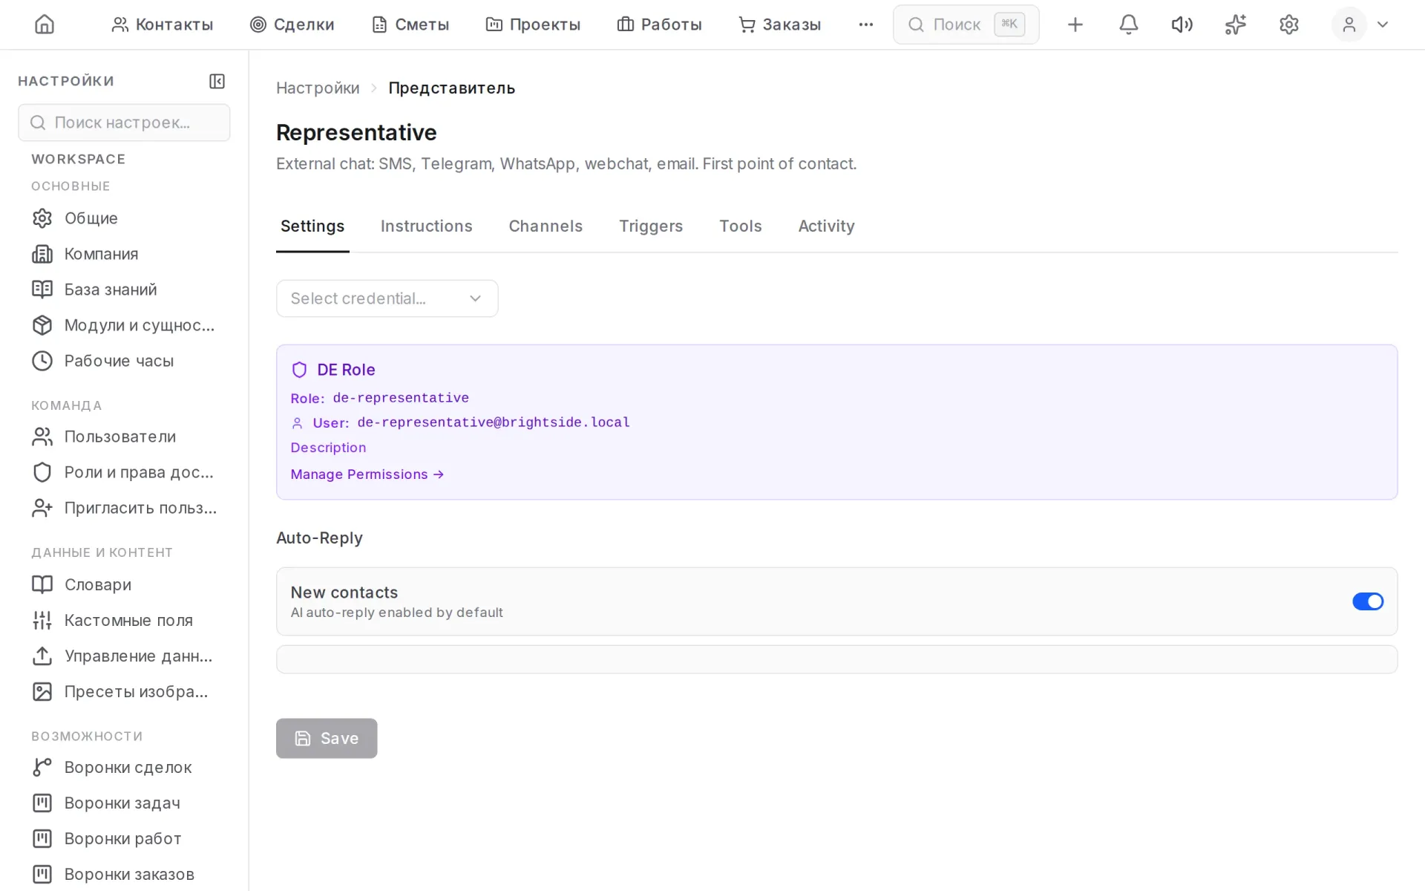Open Сметы in top navigation
The height and width of the screenshot is (891, 1425).
[x=410, y=25]
